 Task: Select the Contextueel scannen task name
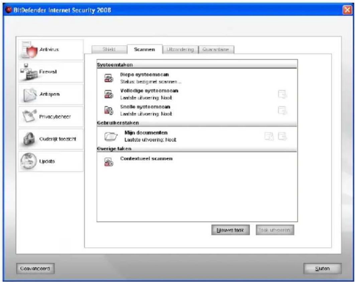pyautogui.click(x=146, y=158)
